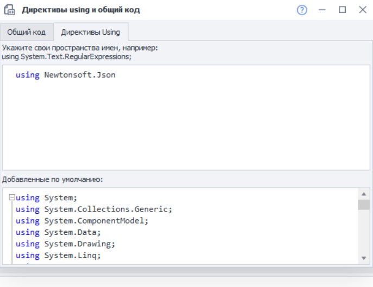Close the Директивы using dialog
This screenshot has width=373, height=287.
[x=362, y=10]
